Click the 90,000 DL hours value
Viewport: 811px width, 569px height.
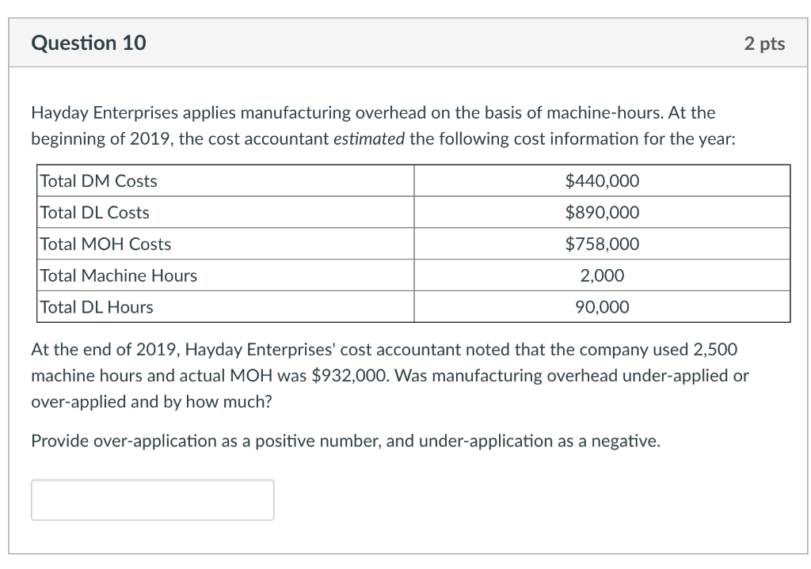coord(602,307)
